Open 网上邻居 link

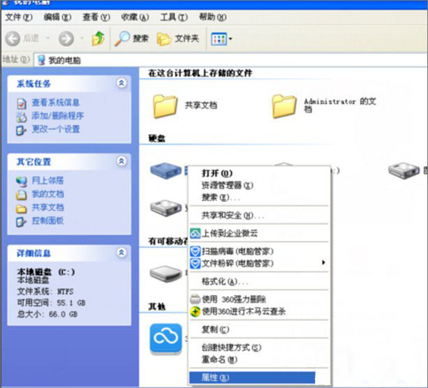[x=47, y=180]
